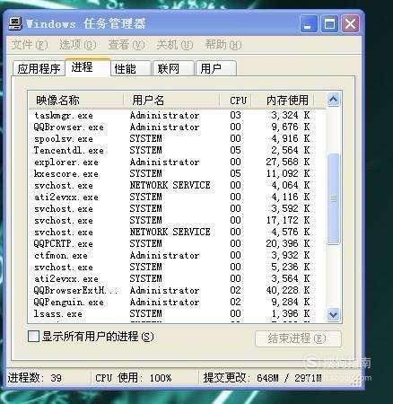Viewport: 393px width, 404px height.
Task: Click the 20,396 K memory value
Action: pyautogui.click(x=288, y=243)
